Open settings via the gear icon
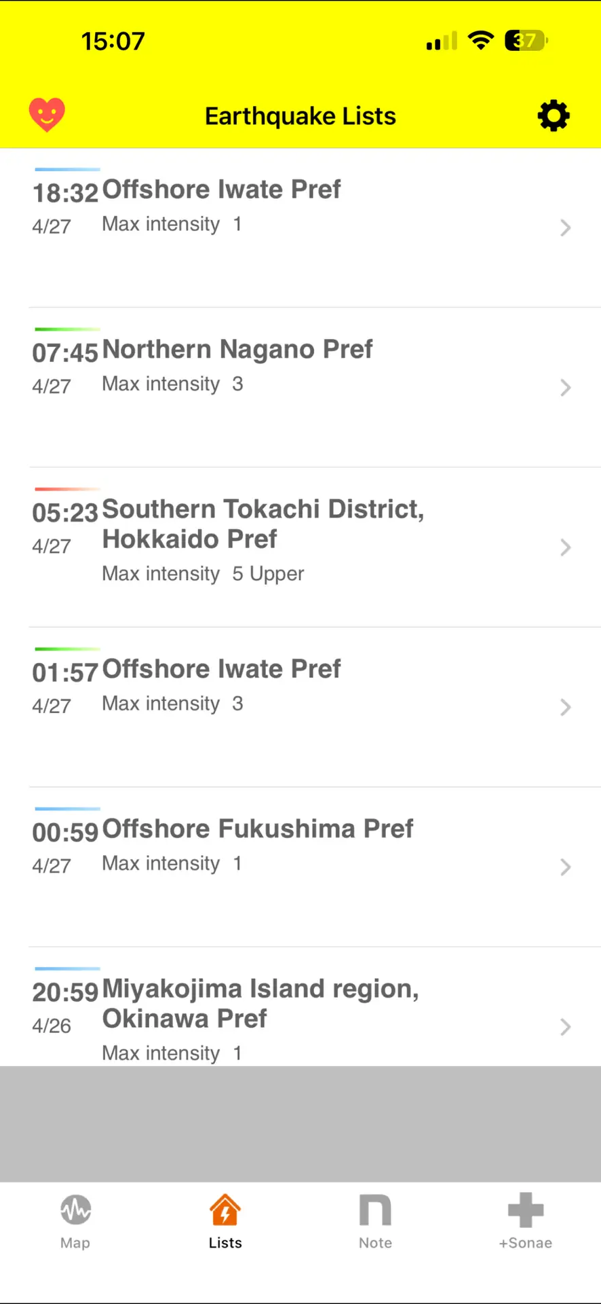 click(554, 115)
